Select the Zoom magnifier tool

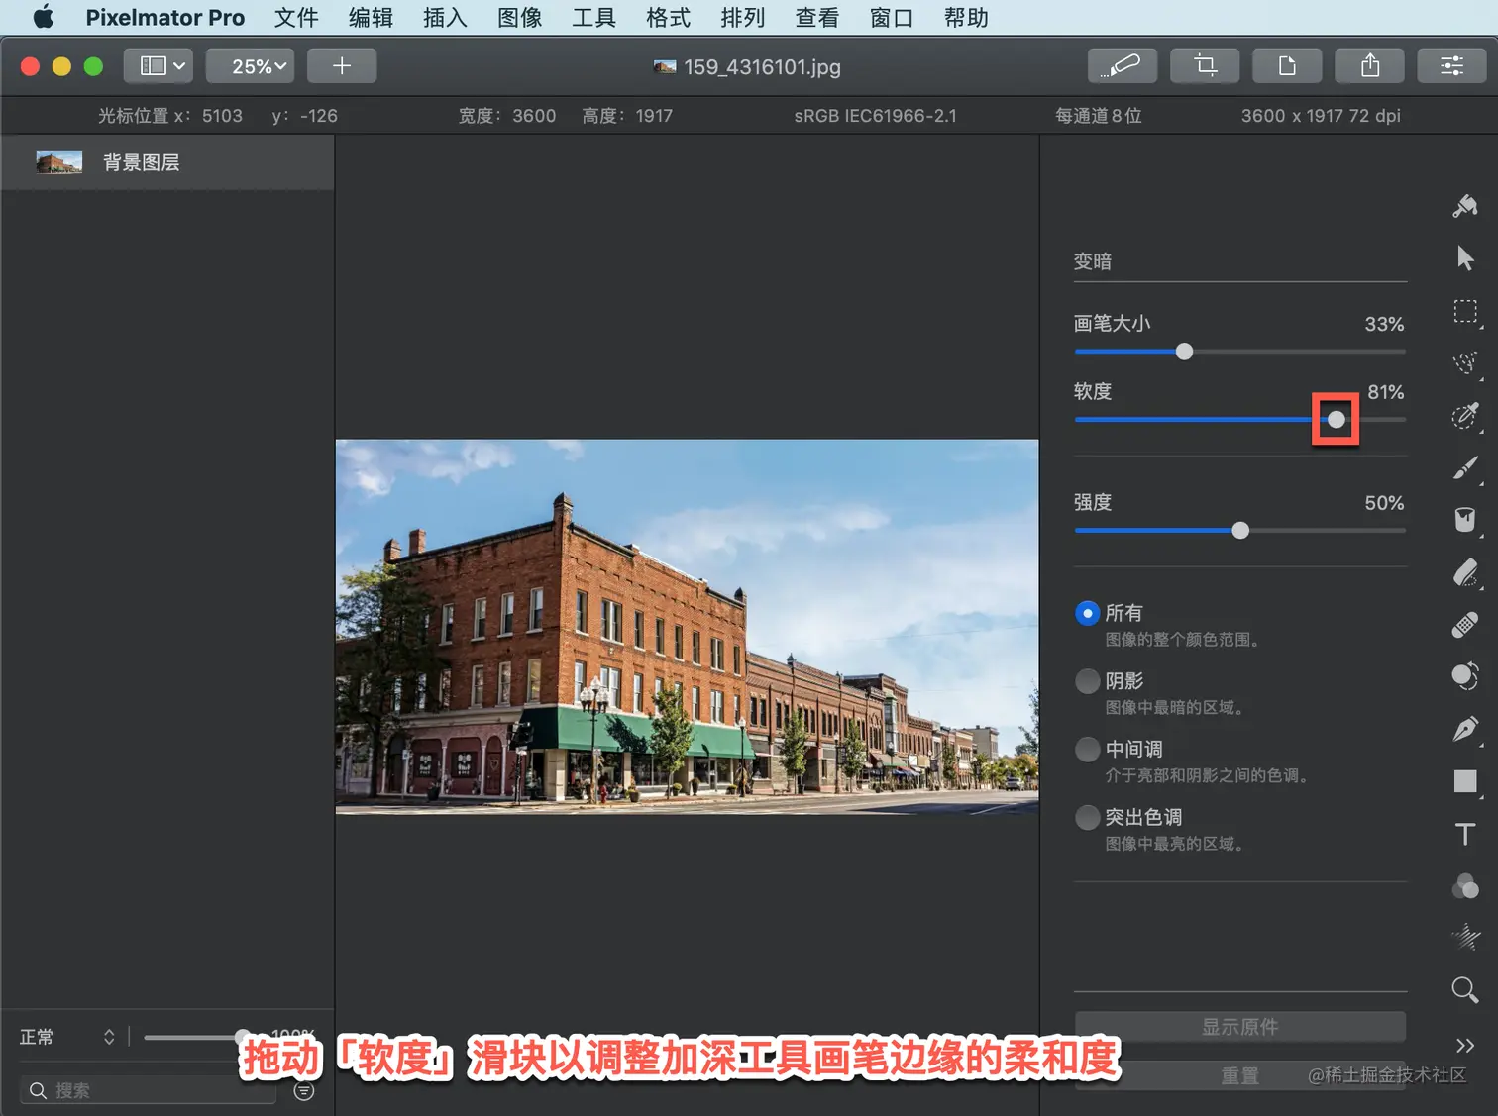[x=1465, y=989]
